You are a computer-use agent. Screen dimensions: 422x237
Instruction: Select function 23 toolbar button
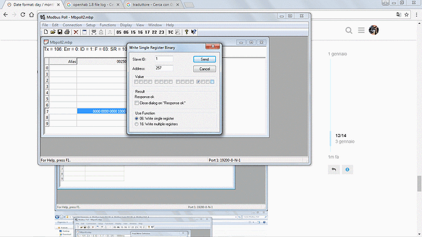(161, 32)
